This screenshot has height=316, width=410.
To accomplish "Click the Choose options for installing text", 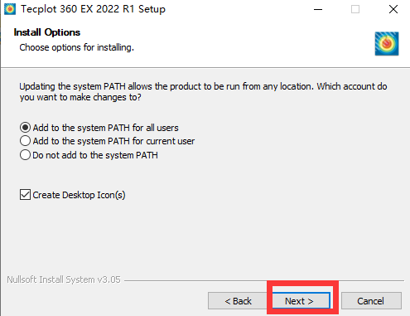I will tap(76, 47).
